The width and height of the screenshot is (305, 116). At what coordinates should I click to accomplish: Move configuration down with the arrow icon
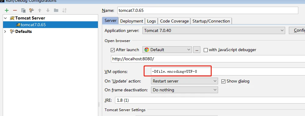click(48, 10)
